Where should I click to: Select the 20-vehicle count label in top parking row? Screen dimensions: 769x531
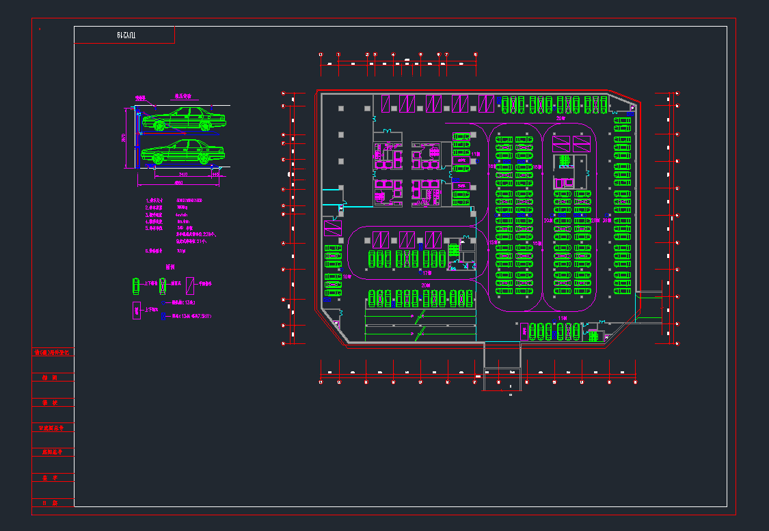tap(561, 118)
